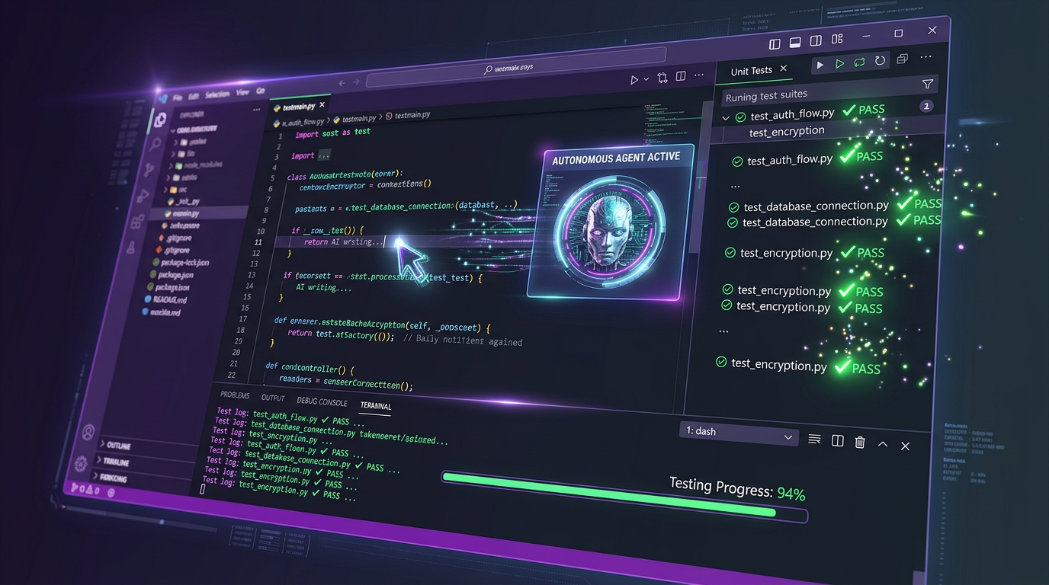Click the command center search field
Viewport: 1049px width, 585px height.
tap(515, 69)
